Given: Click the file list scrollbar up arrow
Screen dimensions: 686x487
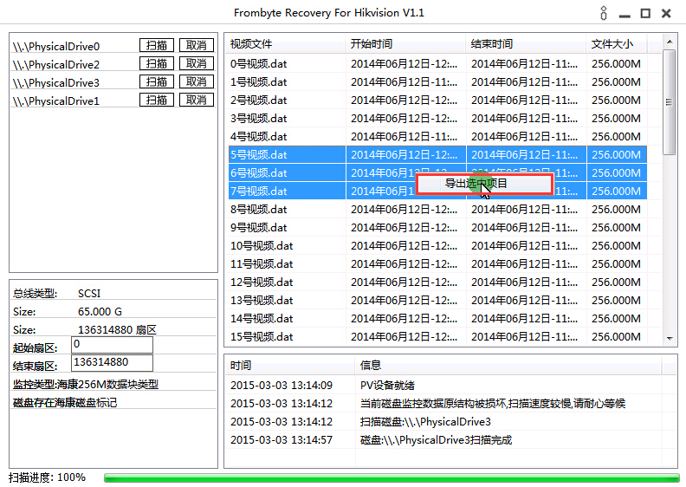Looking at the screenshot, I should [x=670, y=42].
